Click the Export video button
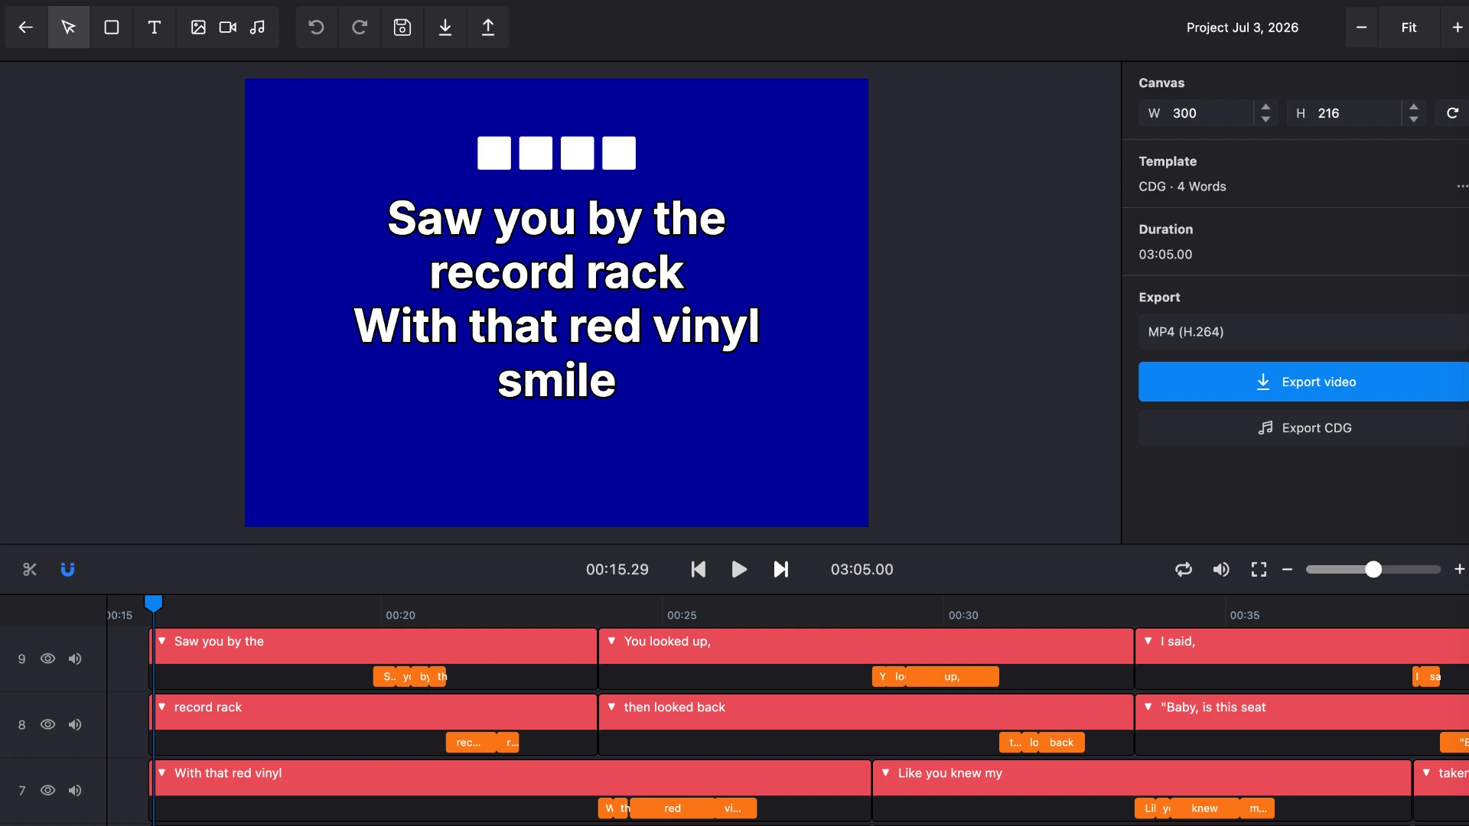This screenshot has height=826, width=1469. [1304, 382]
